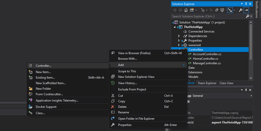Click the Back arrow in Solution Explorer toolbar
The width and height of the screenshot is (261, 131).
click(175, 10)
